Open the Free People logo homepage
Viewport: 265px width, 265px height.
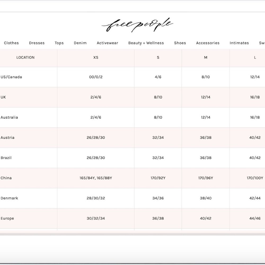137,25
